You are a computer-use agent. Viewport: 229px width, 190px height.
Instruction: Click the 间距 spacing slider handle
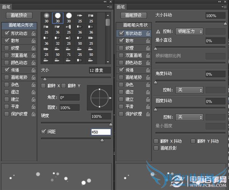(x=102, y=140)
